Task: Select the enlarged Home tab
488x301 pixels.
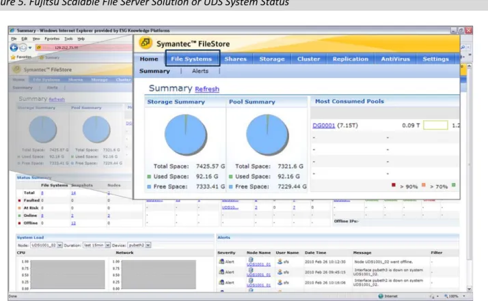Action: pos(149,59)
